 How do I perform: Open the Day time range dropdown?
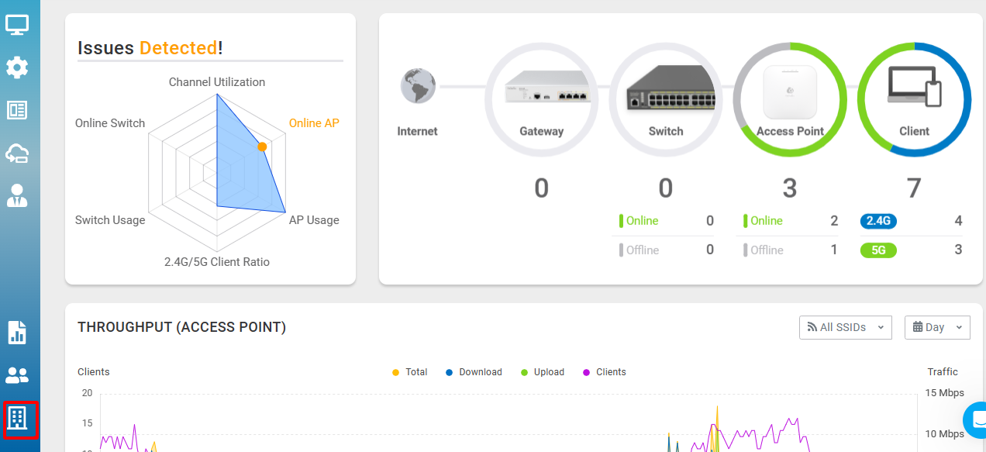937,327
